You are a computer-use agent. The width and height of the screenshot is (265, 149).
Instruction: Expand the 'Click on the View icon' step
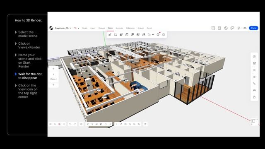tap(16, 85)
